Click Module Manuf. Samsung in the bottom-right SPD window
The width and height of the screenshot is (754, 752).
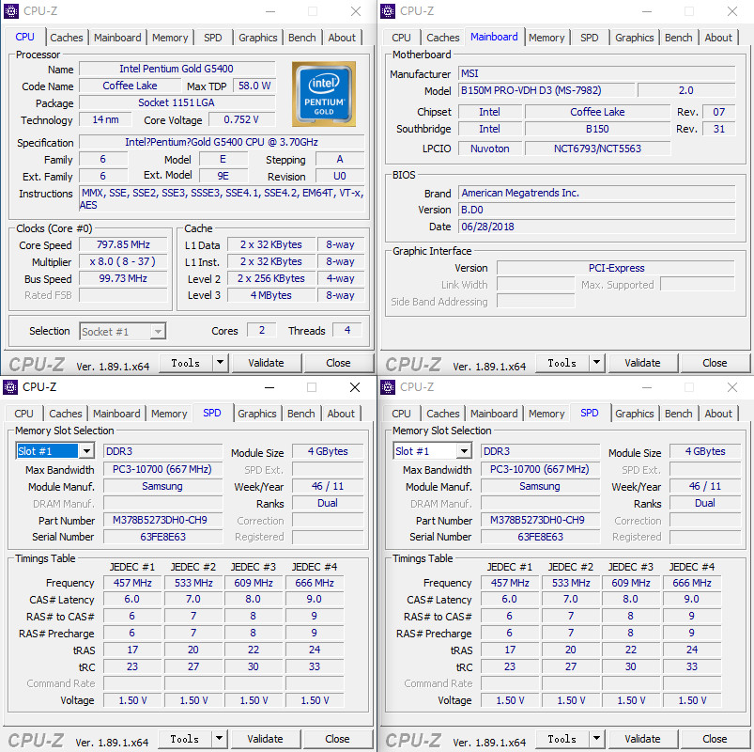(x=540, y=486)
